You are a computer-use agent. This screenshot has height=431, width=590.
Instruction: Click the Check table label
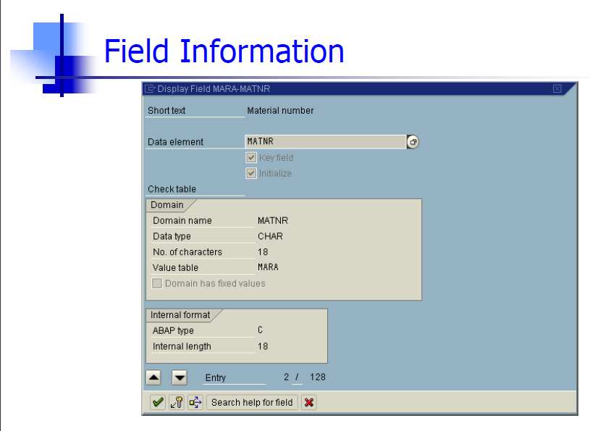pyautogui.click(x=172, y=189)
